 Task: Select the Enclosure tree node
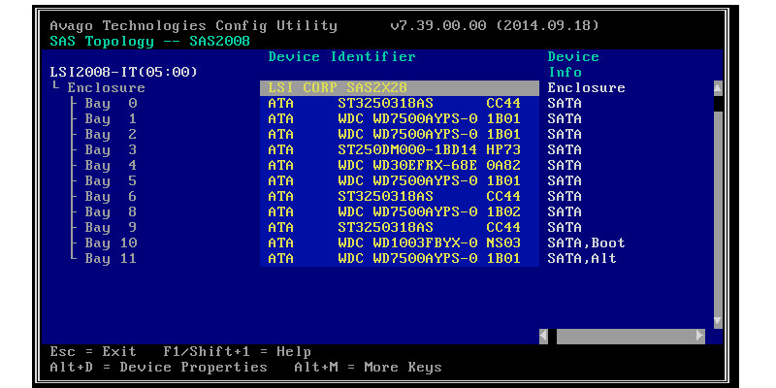tap(107, 88)
